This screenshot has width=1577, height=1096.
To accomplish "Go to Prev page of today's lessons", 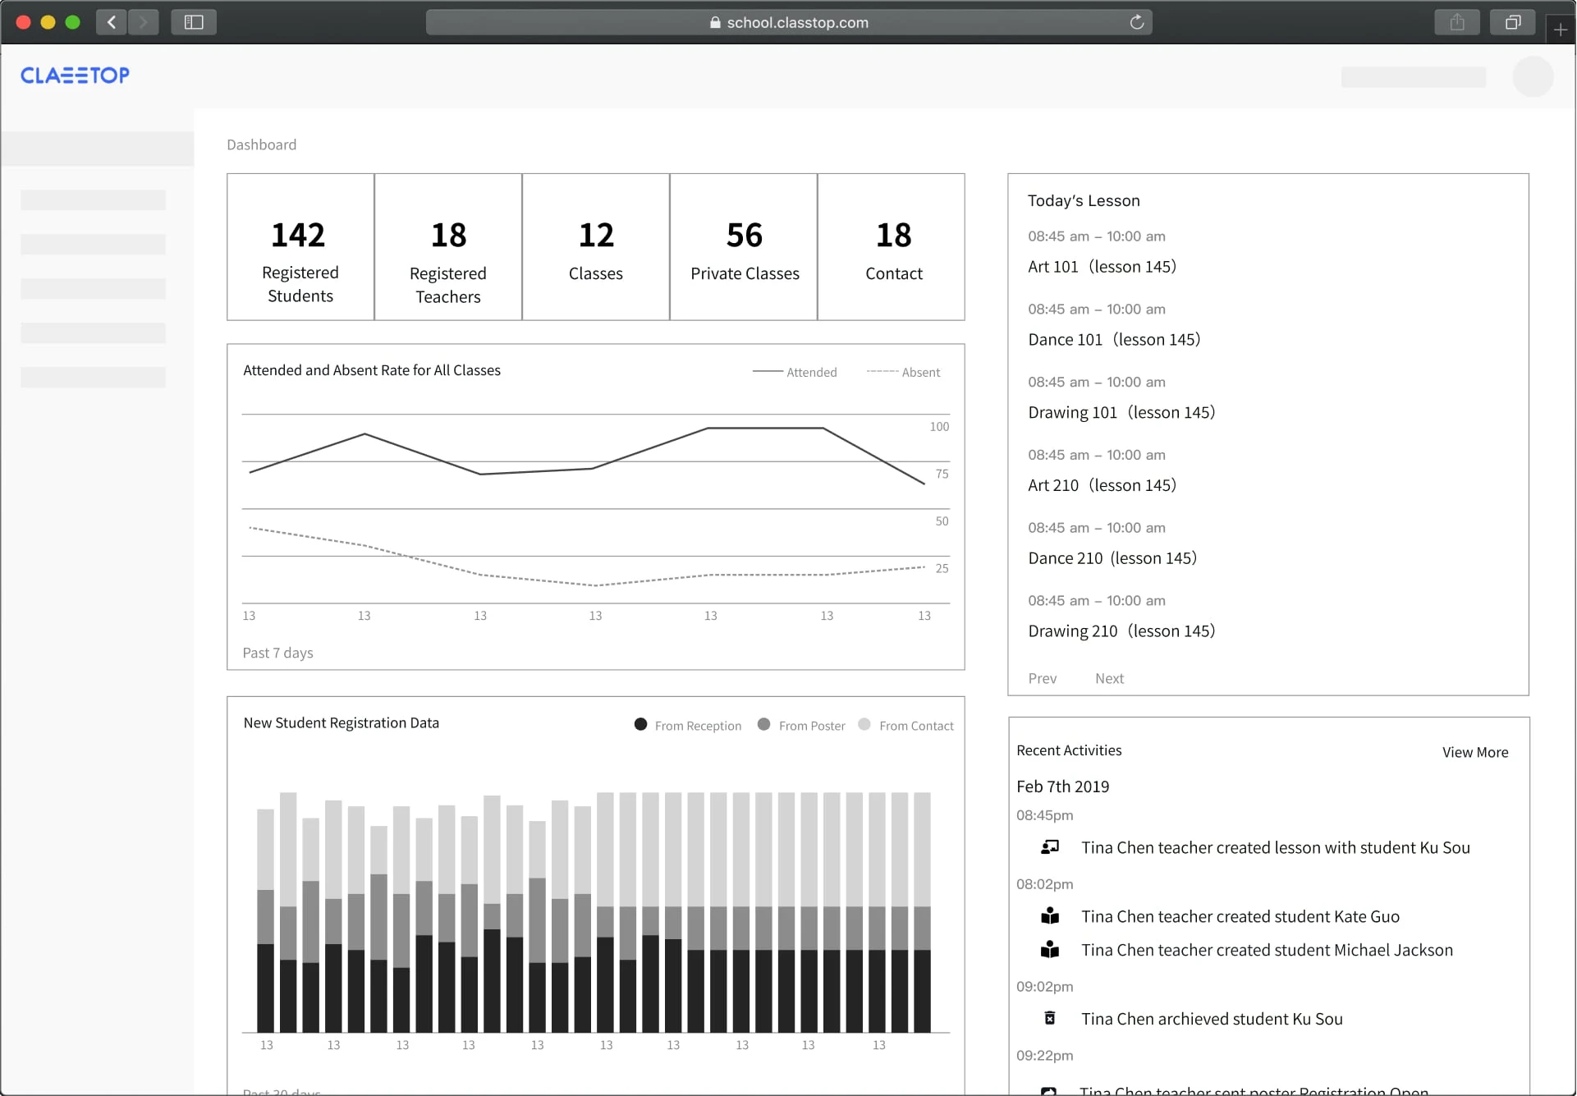I will click(x=1042, y=678).
